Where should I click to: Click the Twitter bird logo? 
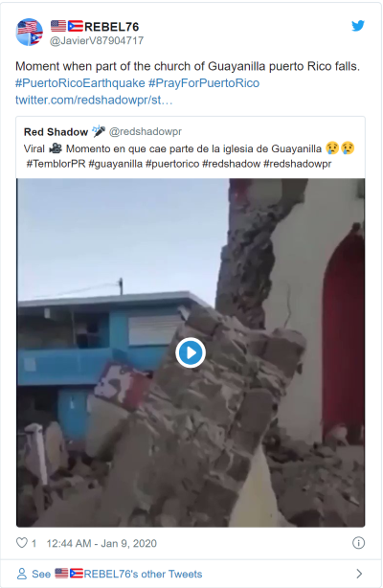pyautogui.click(x=358, y=26)
